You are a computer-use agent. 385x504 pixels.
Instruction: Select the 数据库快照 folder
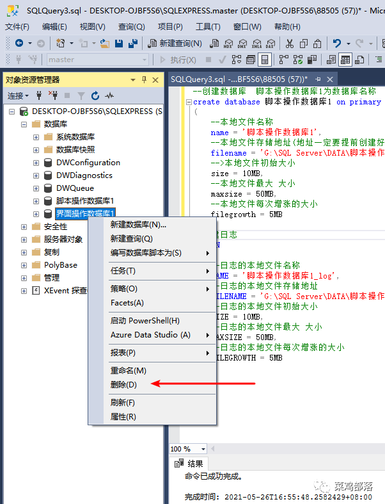click(x=75, y=150)
